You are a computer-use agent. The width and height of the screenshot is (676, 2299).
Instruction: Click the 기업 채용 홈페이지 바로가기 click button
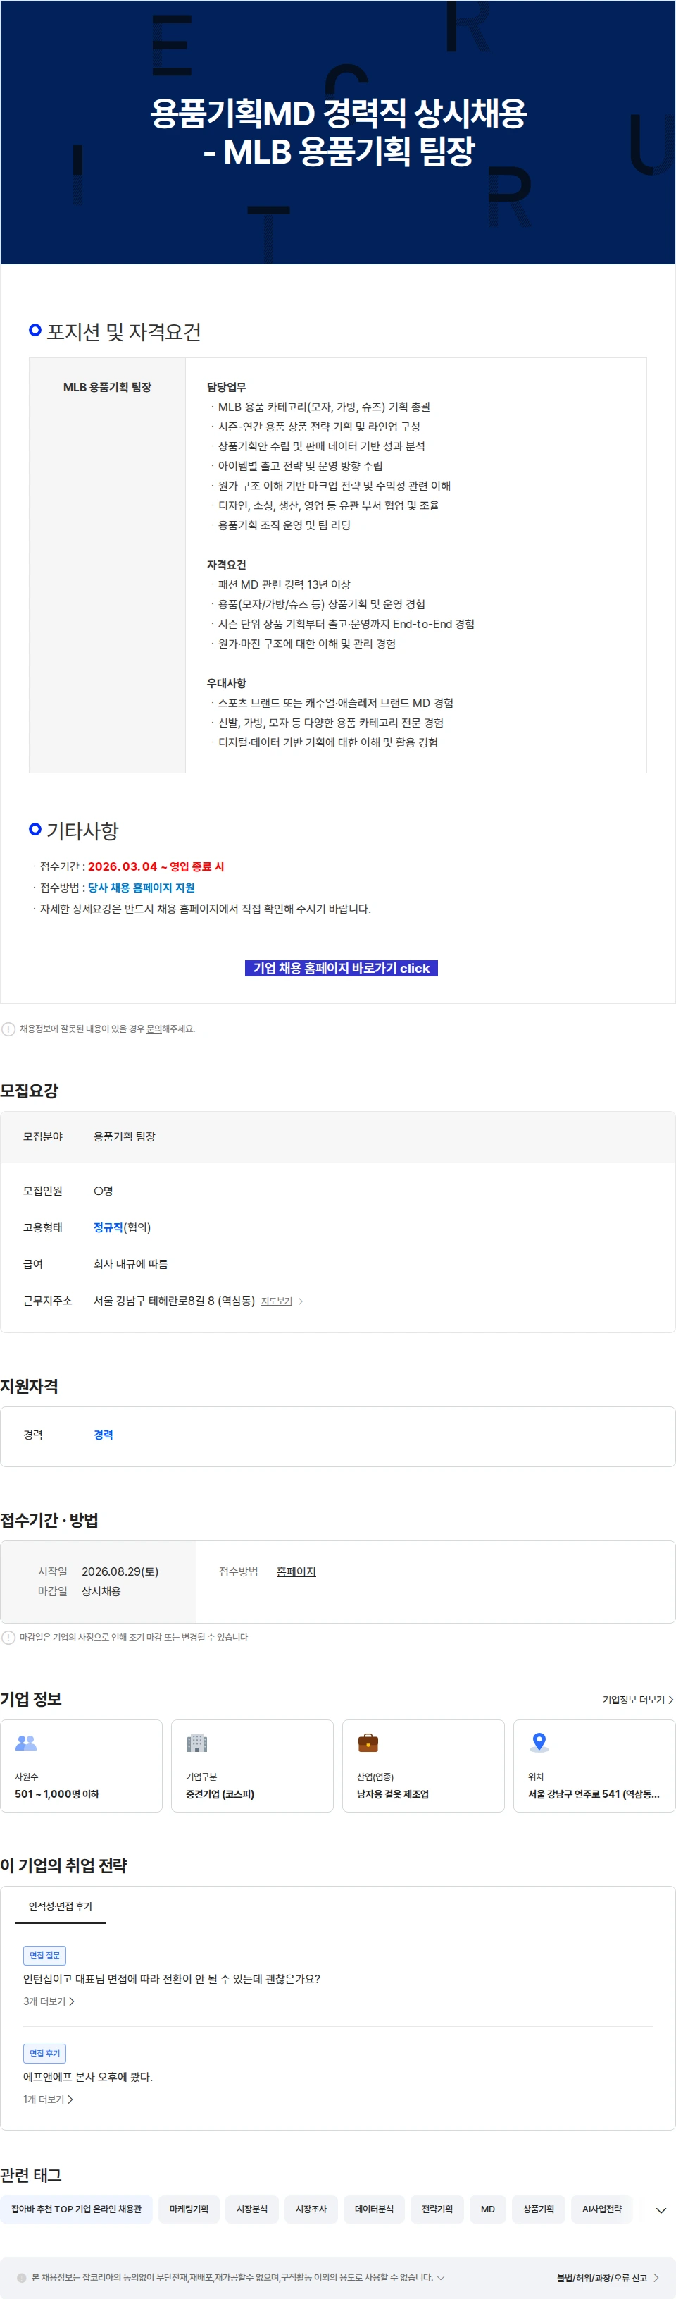(341, 967)
